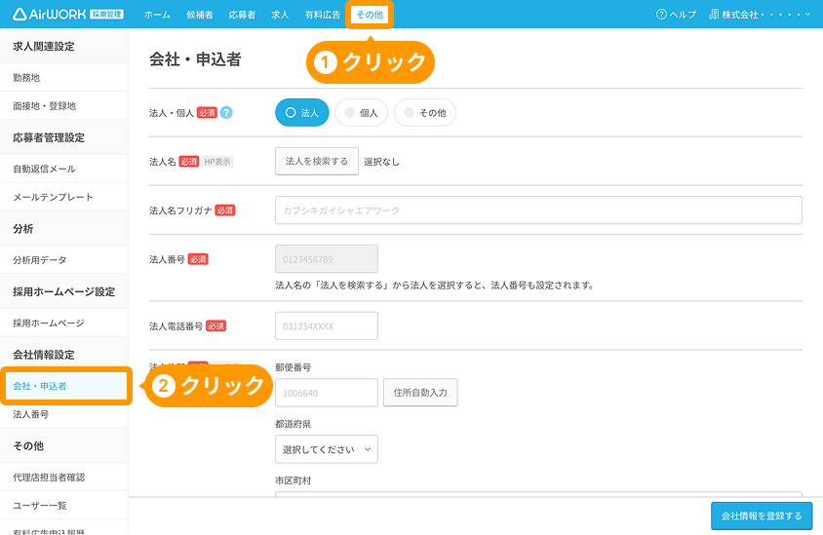The width and height of the screenshot is (823, 535).
Task: Click 会社情報を登録する button
Action: pyautogui.click(x=762, y=516)
